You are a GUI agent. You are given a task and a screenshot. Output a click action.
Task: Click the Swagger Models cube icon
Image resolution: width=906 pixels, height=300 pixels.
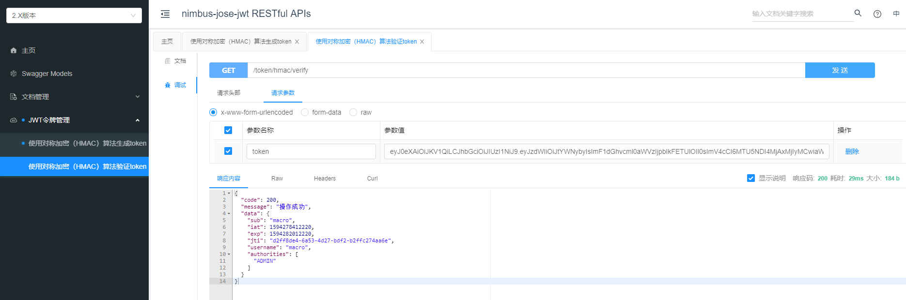pyautogui.click(x=14, y=74)
